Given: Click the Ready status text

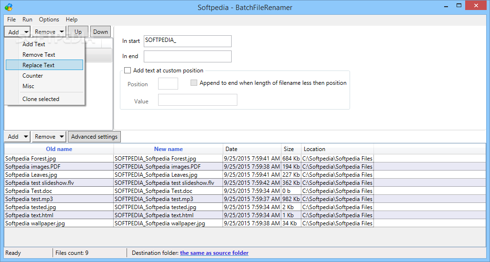Looking at the screenshot, I should coord(13,253).
